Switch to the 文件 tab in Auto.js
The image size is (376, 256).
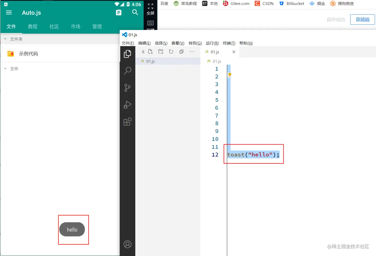(11, 27)
